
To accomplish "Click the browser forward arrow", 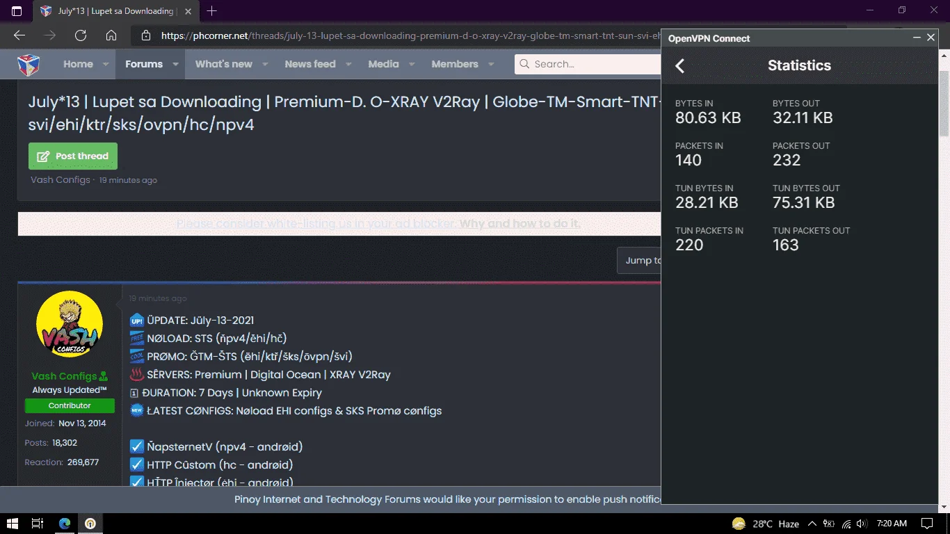I will [50, 35].
